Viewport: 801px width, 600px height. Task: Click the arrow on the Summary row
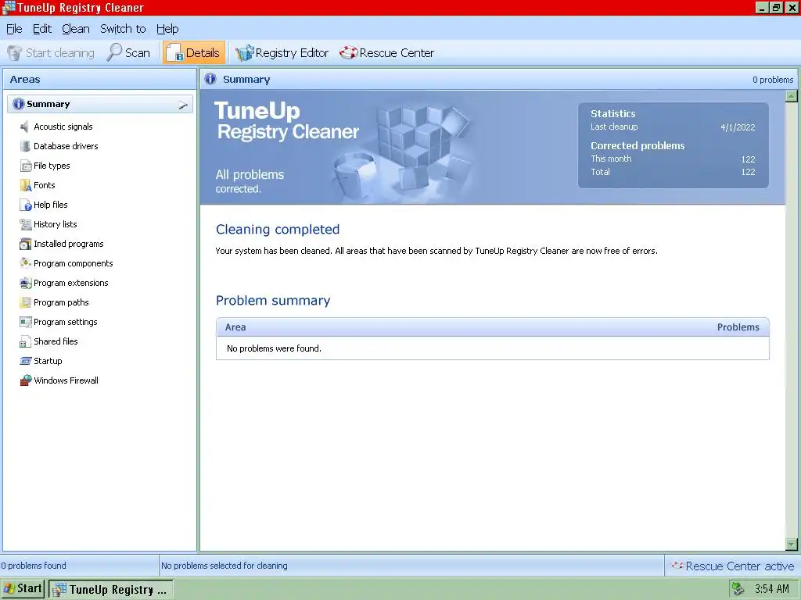click(183, 105)
